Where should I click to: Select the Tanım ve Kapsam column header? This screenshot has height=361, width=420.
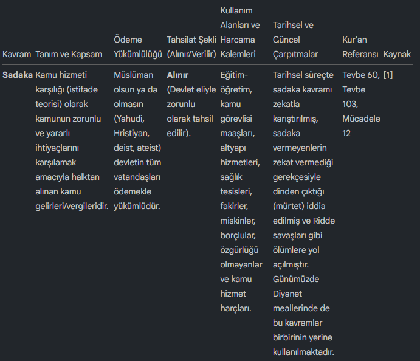pos(70,54)
